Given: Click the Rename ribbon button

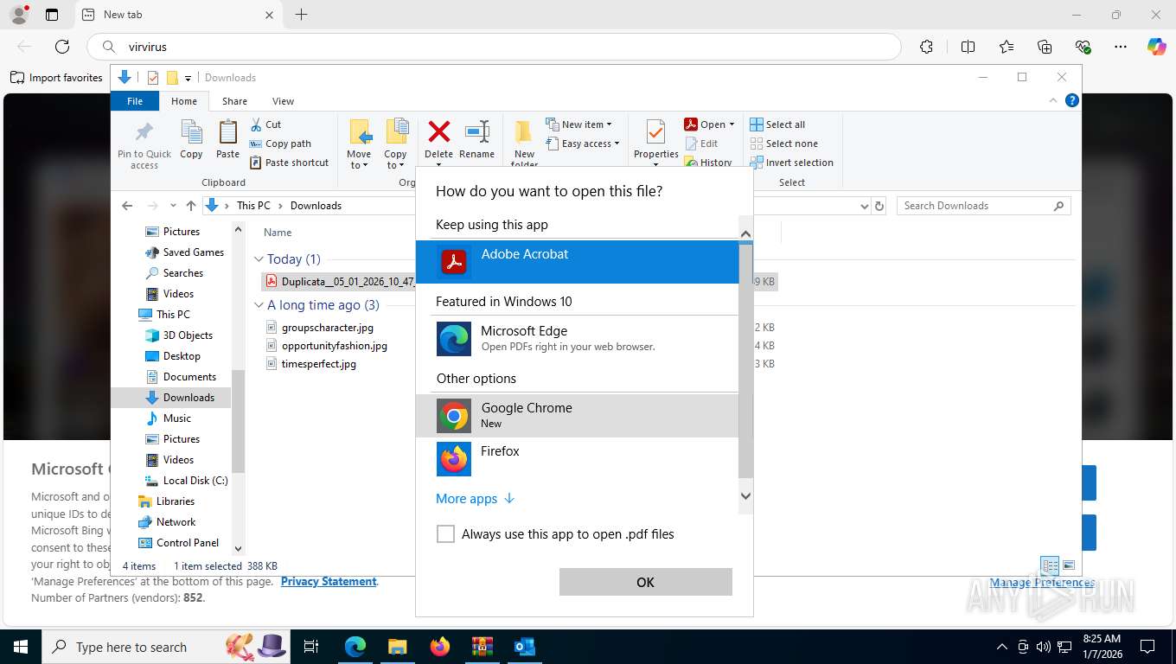Looking at the screenshot, I should pyautogui.click(x=476, y=140).
